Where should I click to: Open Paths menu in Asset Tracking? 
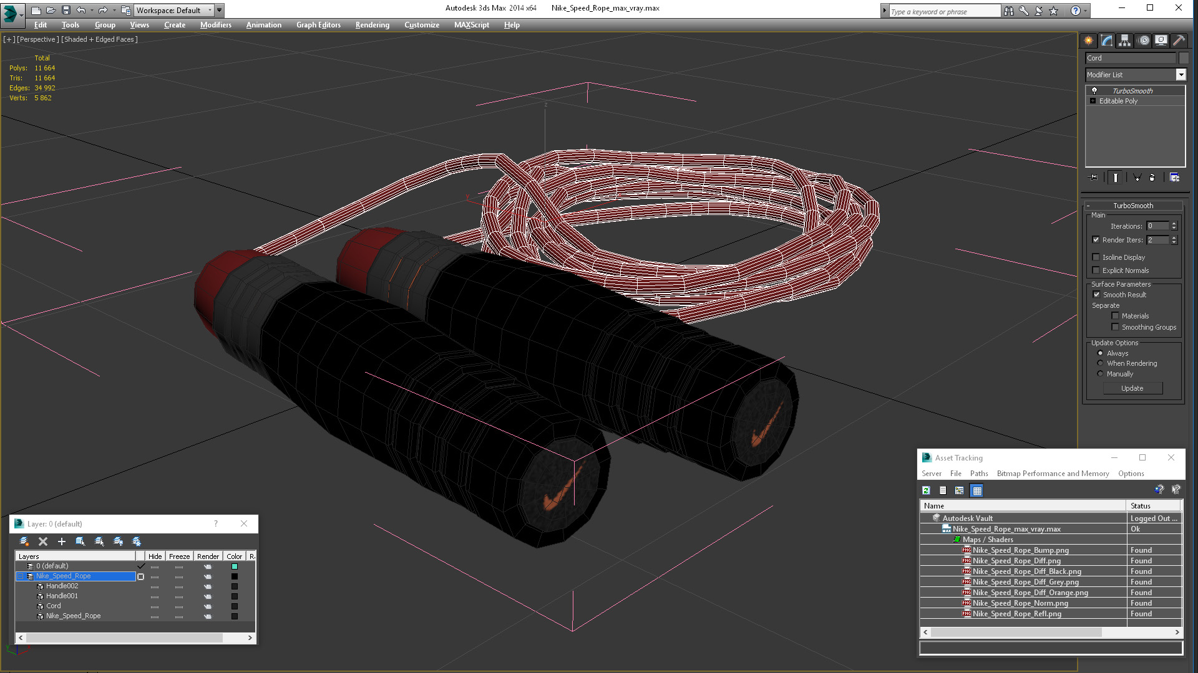pyautogui.click(x=979, y=474)
